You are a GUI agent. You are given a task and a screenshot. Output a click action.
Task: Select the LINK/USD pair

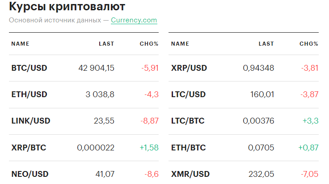tap(30, 121)
